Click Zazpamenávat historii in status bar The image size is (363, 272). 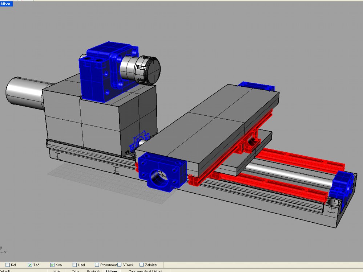[145, 271]
